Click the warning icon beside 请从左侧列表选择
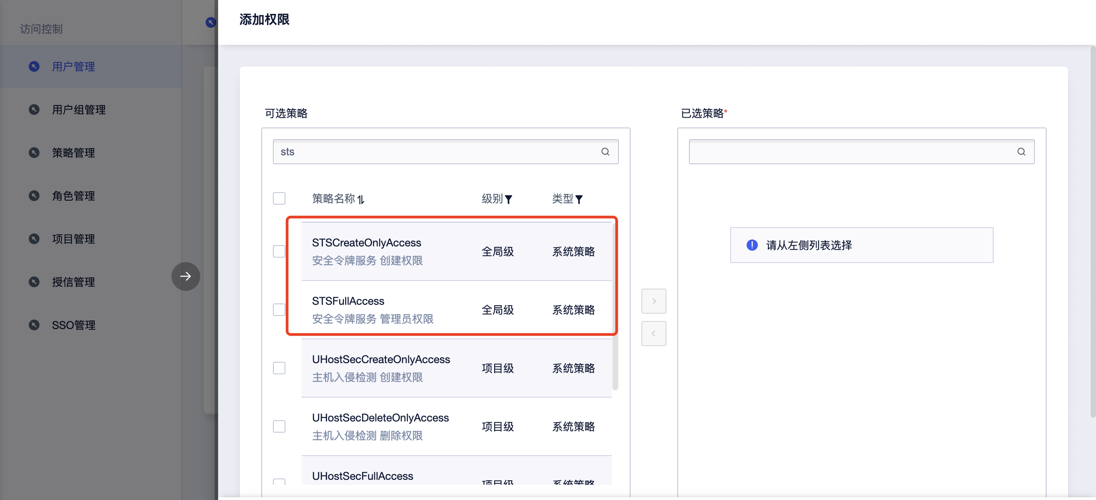This screenshot has width=1096, height=500. 751,245
